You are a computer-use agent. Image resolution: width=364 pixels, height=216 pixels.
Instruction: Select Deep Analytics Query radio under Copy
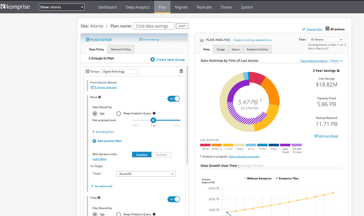[x=119, y=214]
